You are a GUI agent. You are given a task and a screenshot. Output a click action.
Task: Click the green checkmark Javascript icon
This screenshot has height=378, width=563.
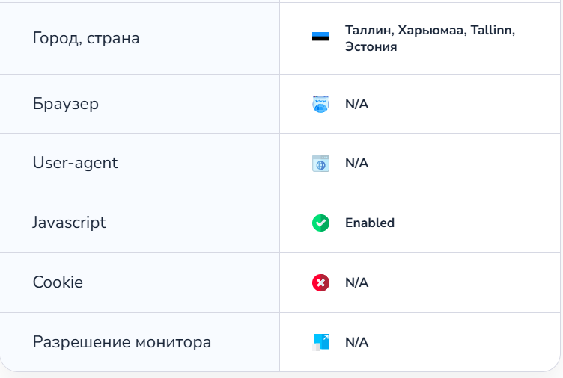(320, 223)
